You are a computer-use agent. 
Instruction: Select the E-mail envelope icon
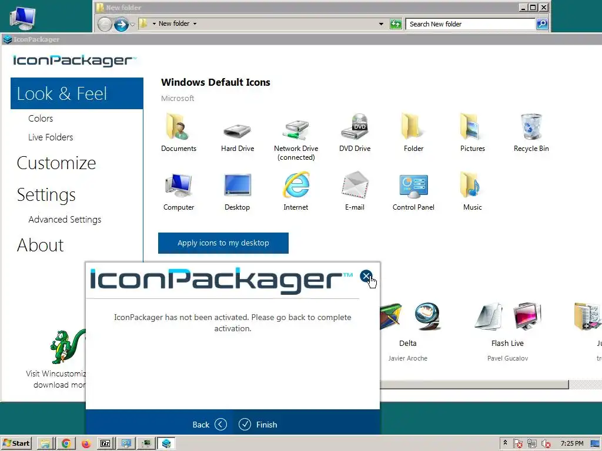coord(354,185)
